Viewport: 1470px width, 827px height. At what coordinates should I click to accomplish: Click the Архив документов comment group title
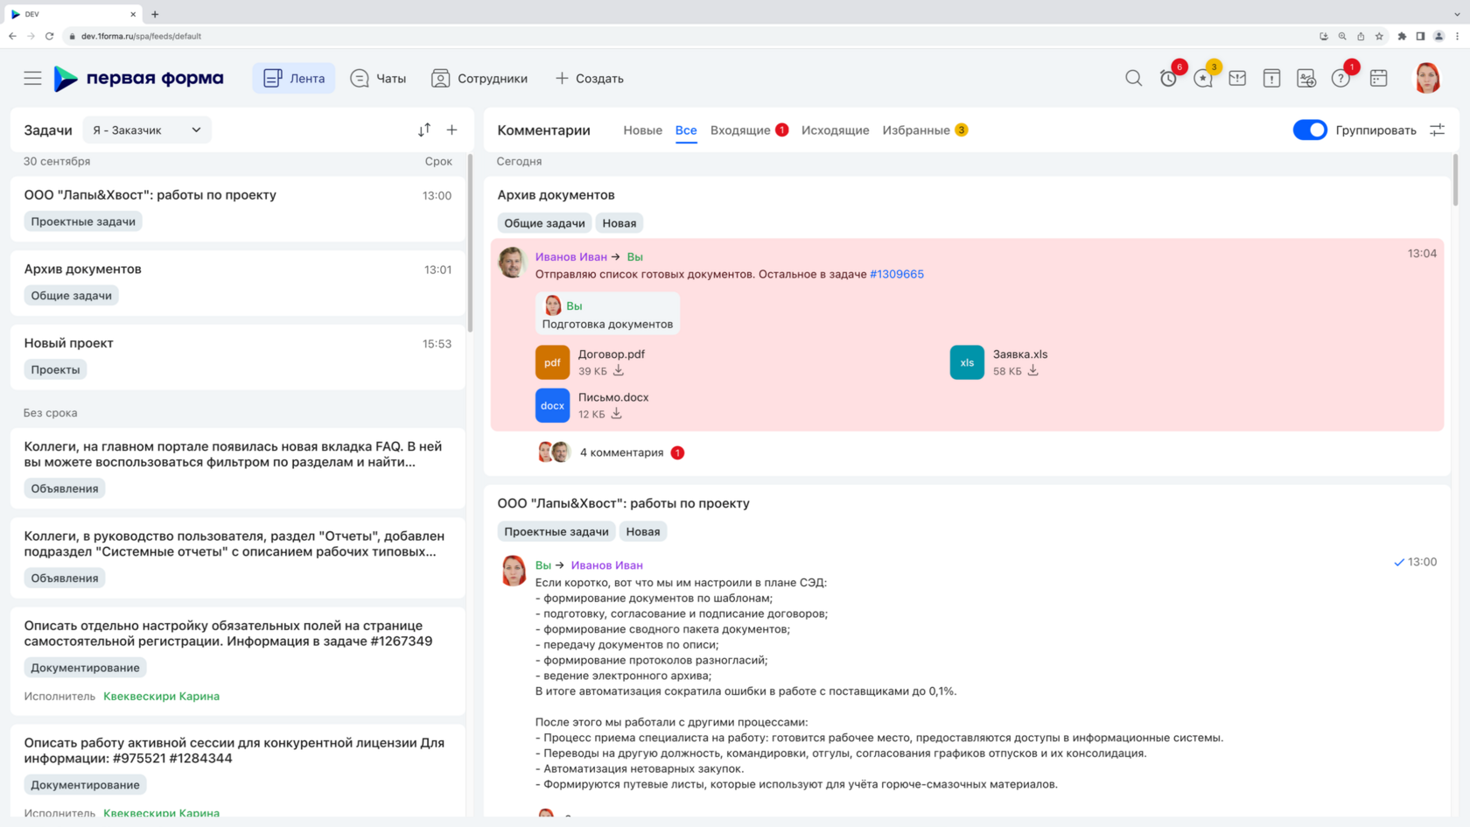tap(556, 194)
